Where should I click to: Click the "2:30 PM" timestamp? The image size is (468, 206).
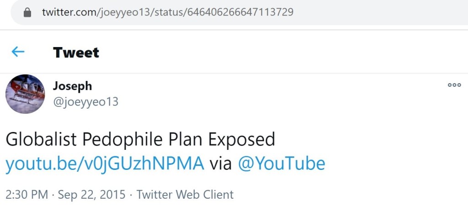click(x=27, y=195)
